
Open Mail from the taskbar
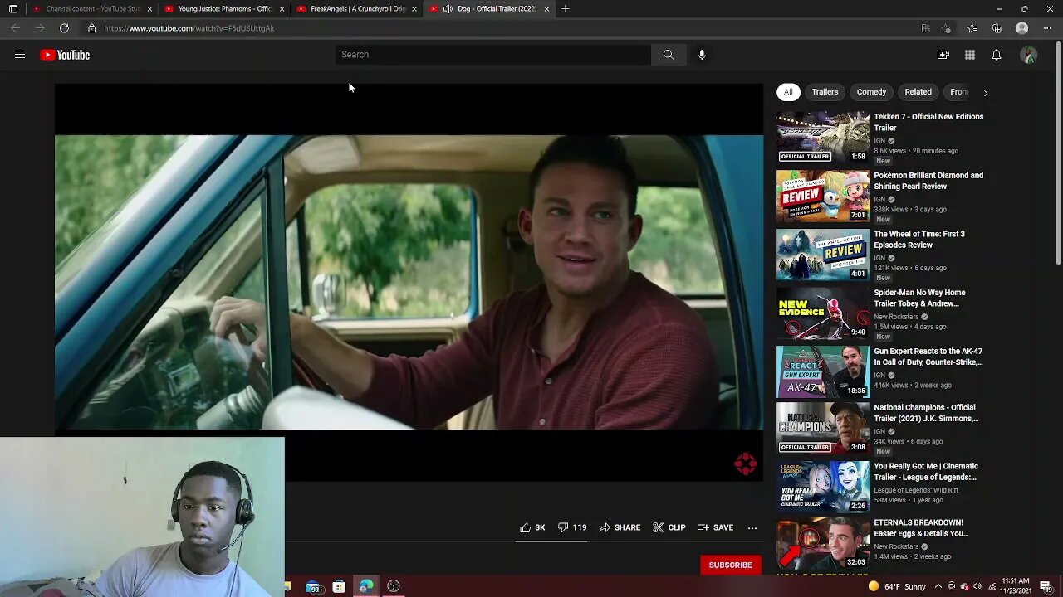tap(314, 587)
